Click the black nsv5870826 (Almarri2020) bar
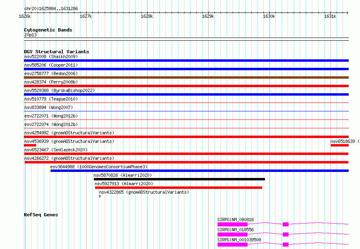This screenshot has width=360, height=249. (179, 179)
